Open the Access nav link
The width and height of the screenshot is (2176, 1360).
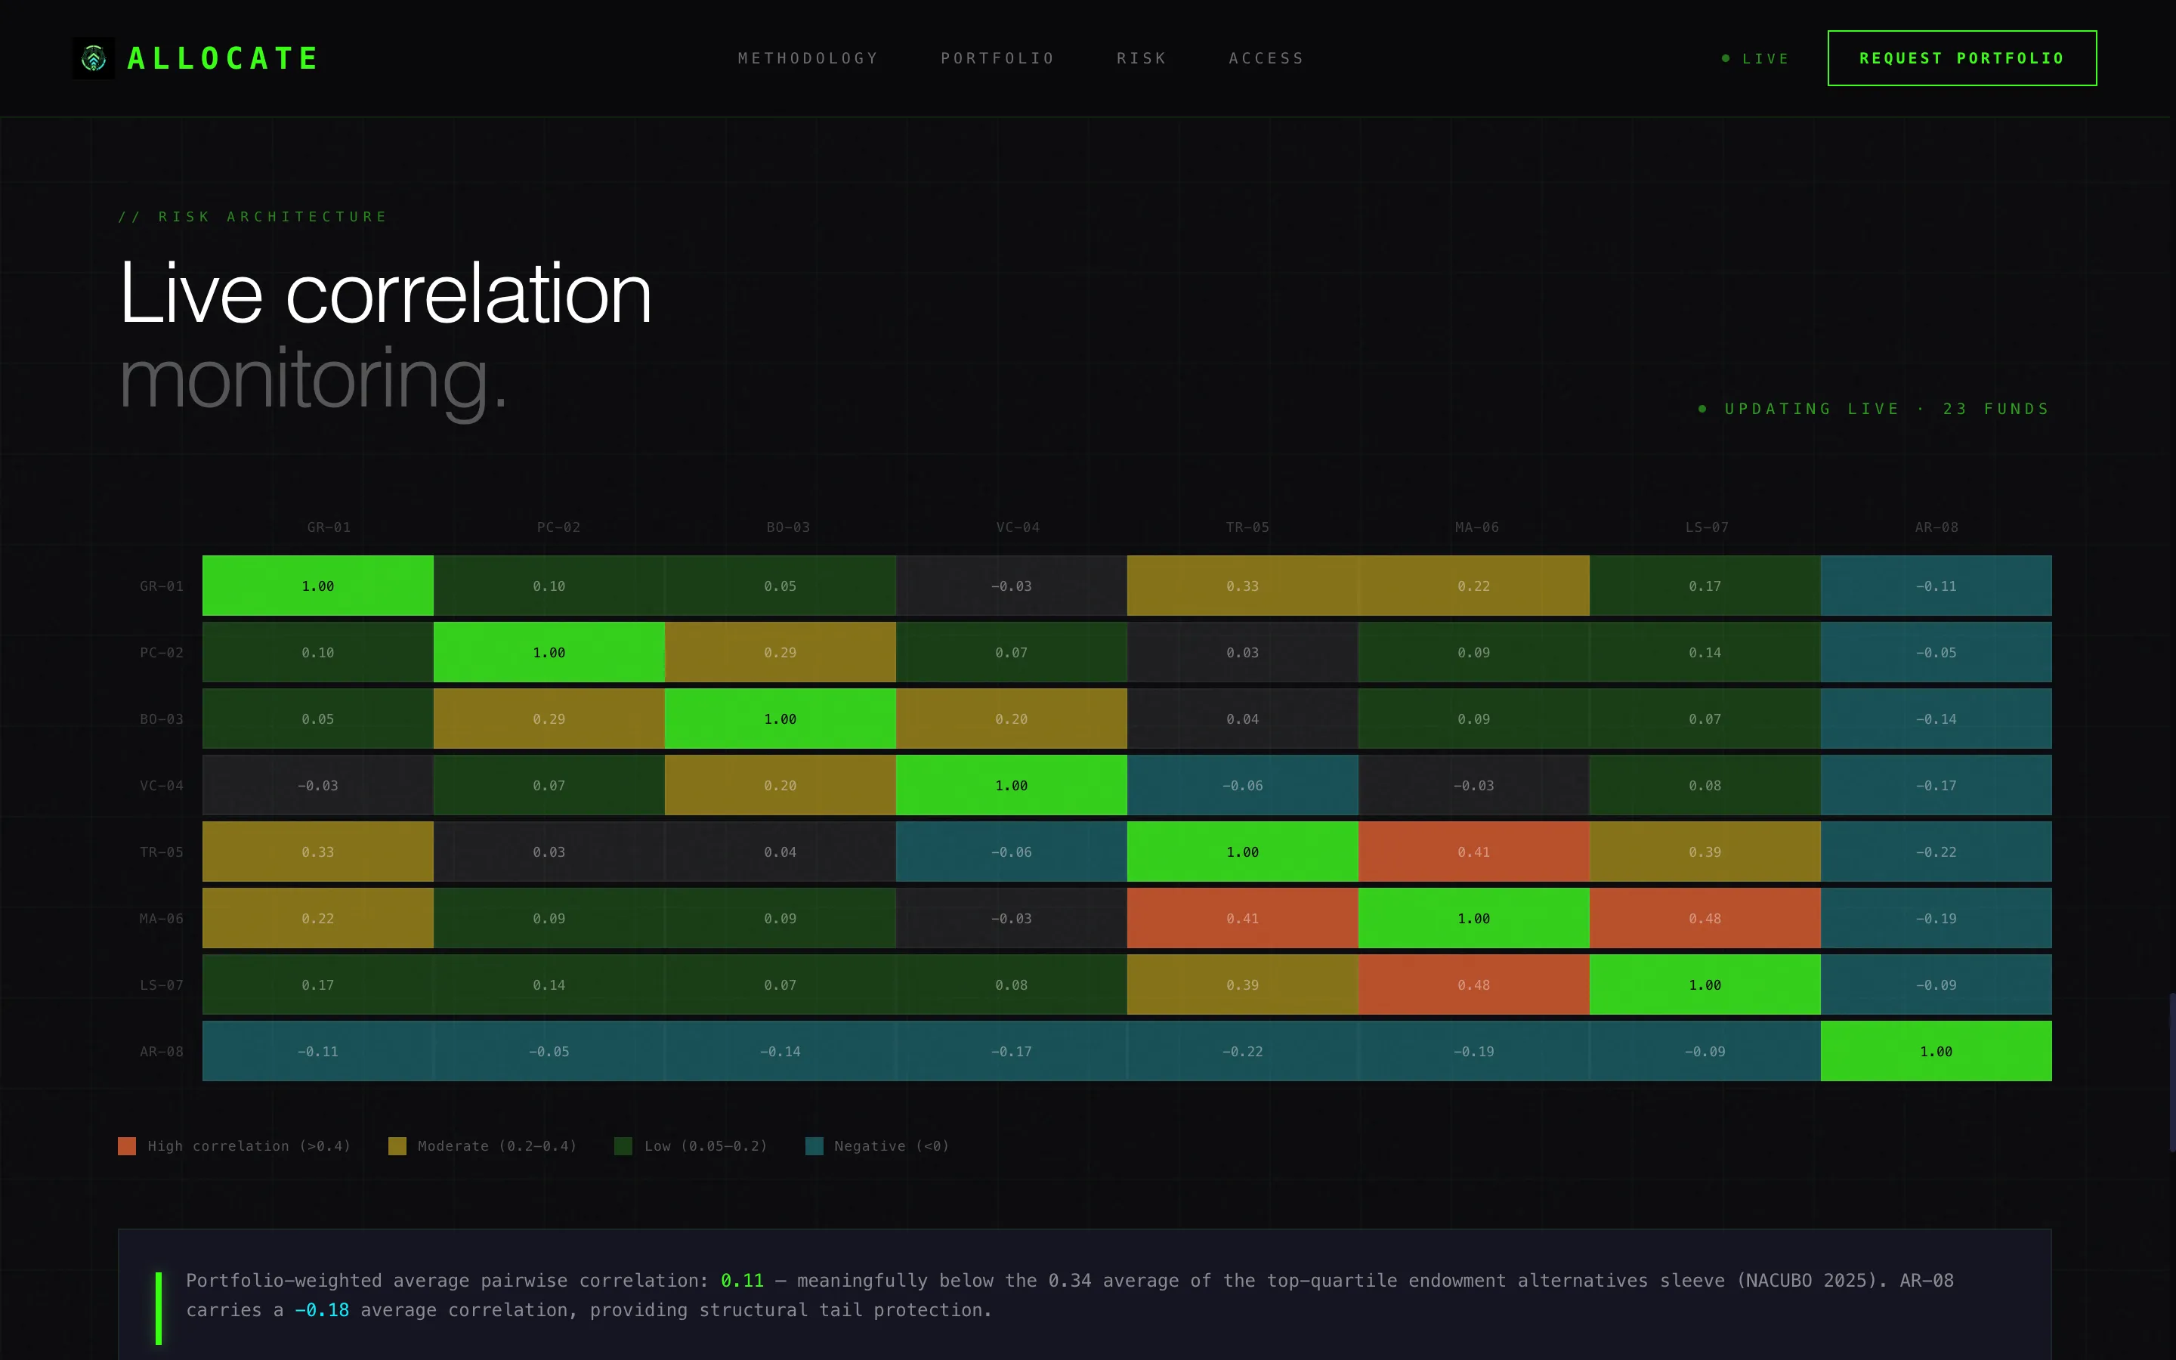pos(1267,58)
